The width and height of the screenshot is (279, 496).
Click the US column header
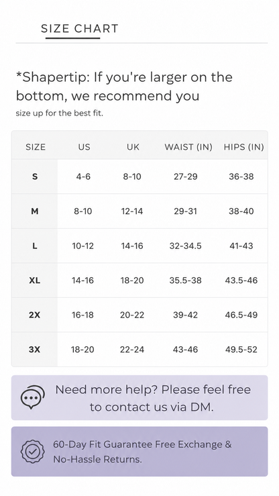click(84, 147)
